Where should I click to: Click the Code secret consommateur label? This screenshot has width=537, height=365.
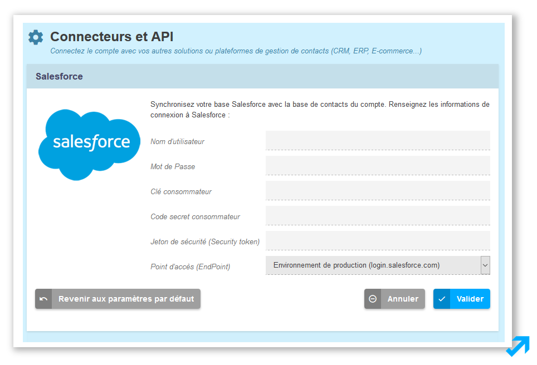(x=195, y=216)
